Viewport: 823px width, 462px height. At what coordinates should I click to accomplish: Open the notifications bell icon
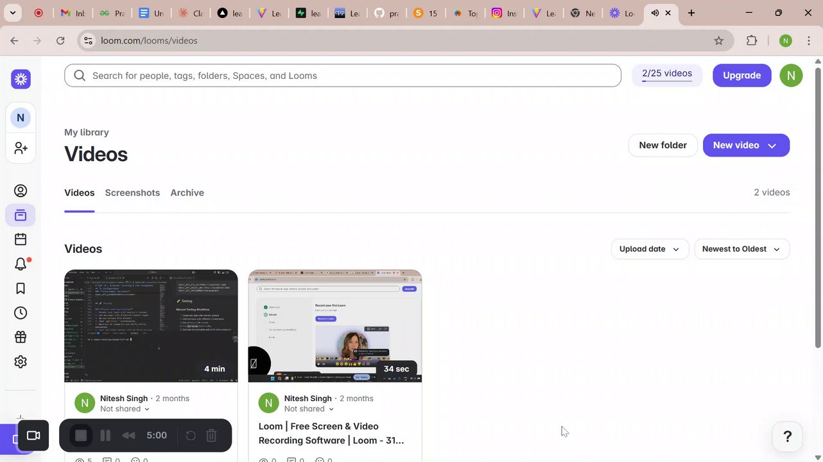[21, 264]
